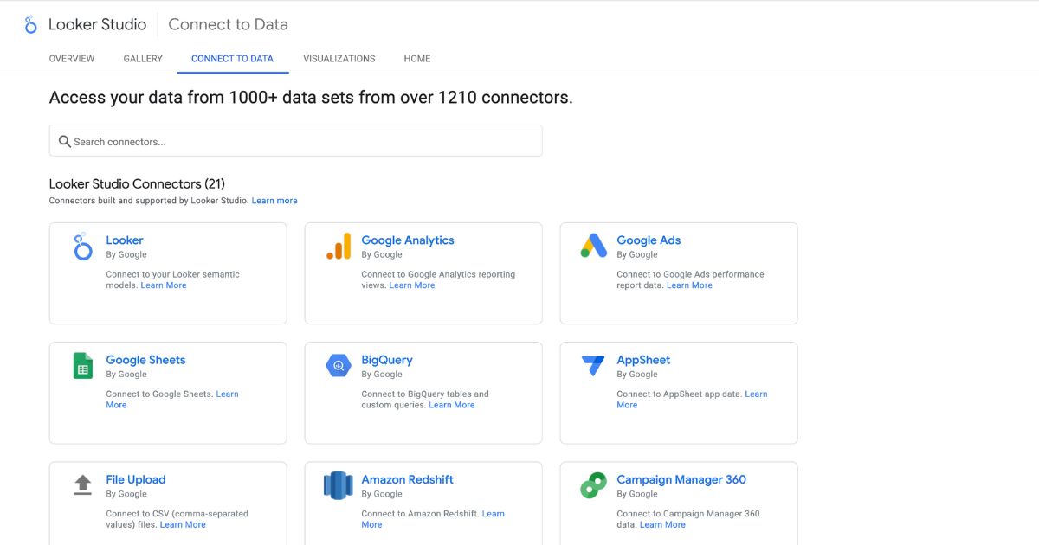The image size is (1039, 545).
Task: Click the Google Analytics bar-chart icon
Action: (339, 247)
